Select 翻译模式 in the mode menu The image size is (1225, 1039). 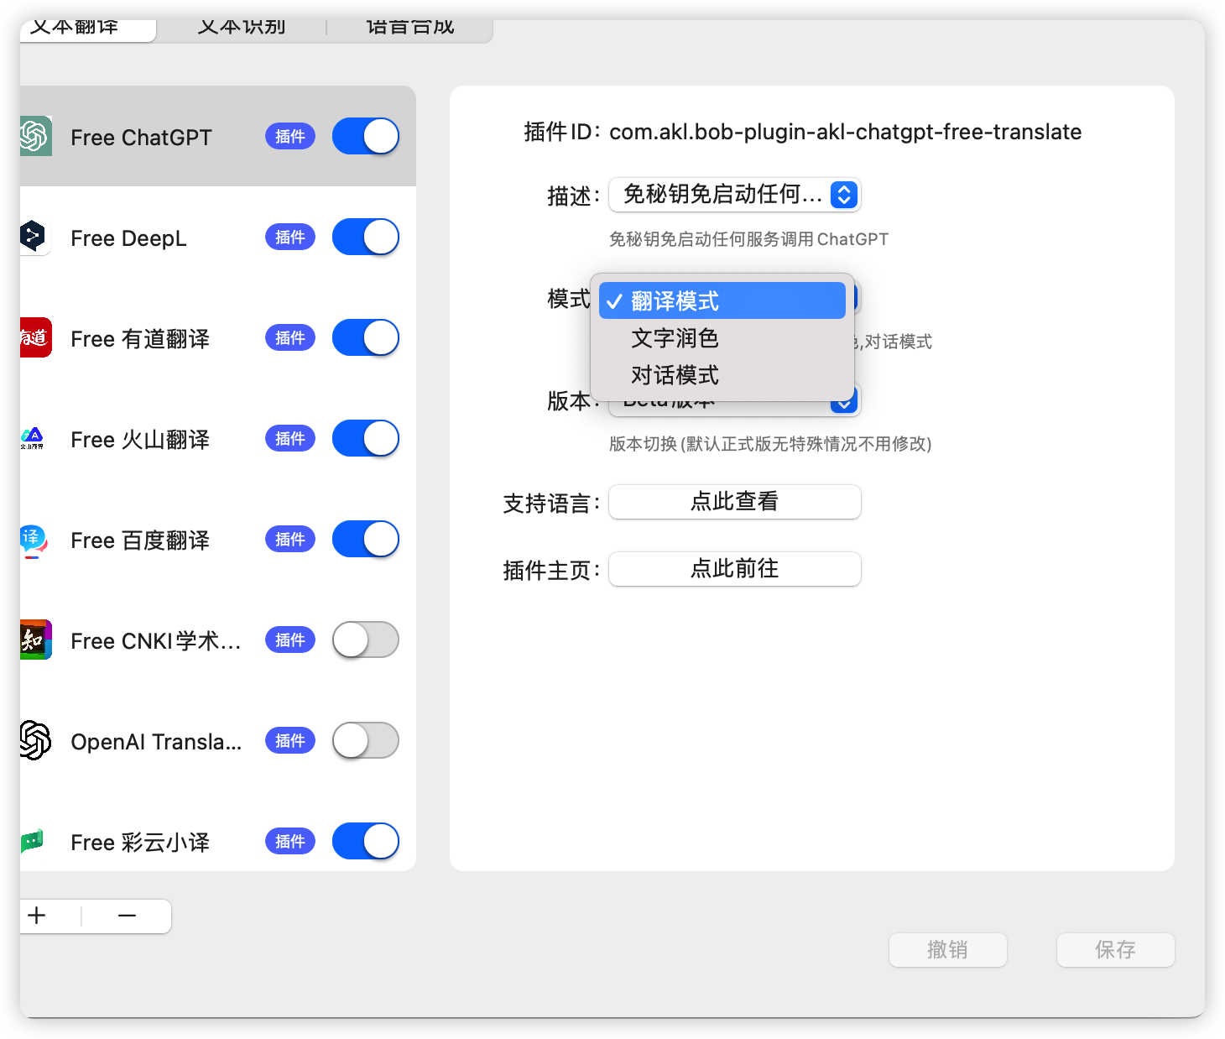pos(722,300)
